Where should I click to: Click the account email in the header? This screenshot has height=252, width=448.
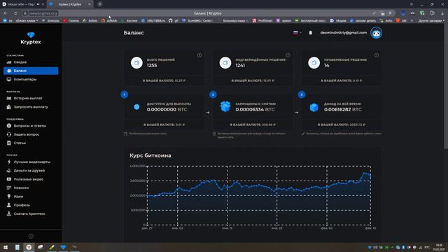point(344,33)
